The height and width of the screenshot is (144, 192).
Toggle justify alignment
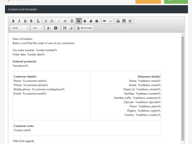[97, 21]
